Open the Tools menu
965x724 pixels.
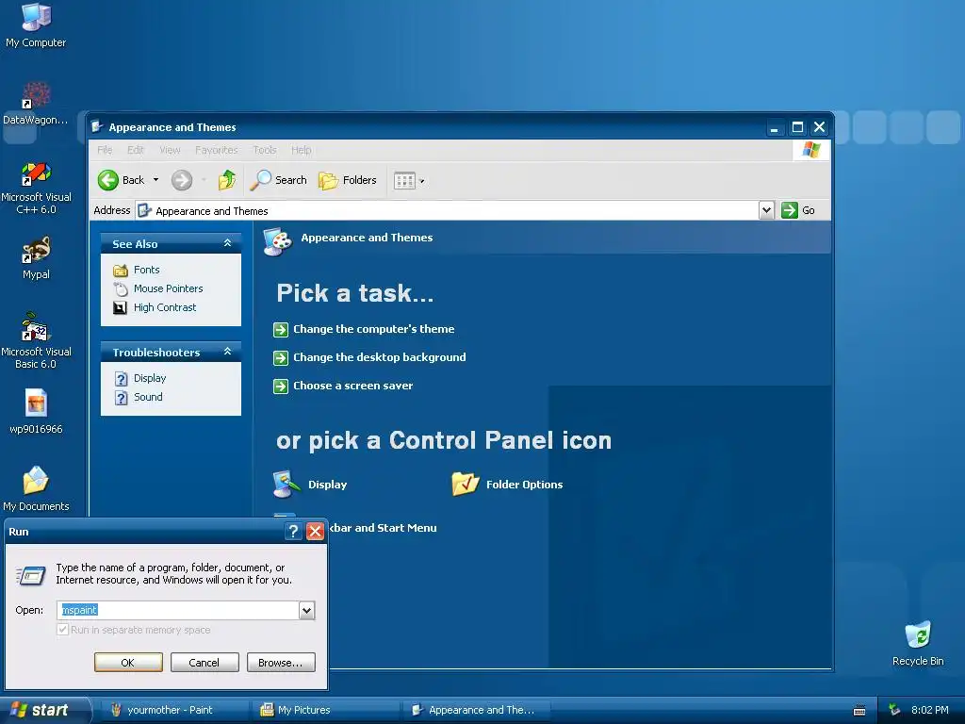tap(265, 150)
